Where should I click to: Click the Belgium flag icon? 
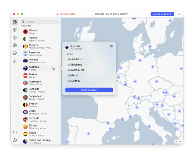(x=25, y=105)
